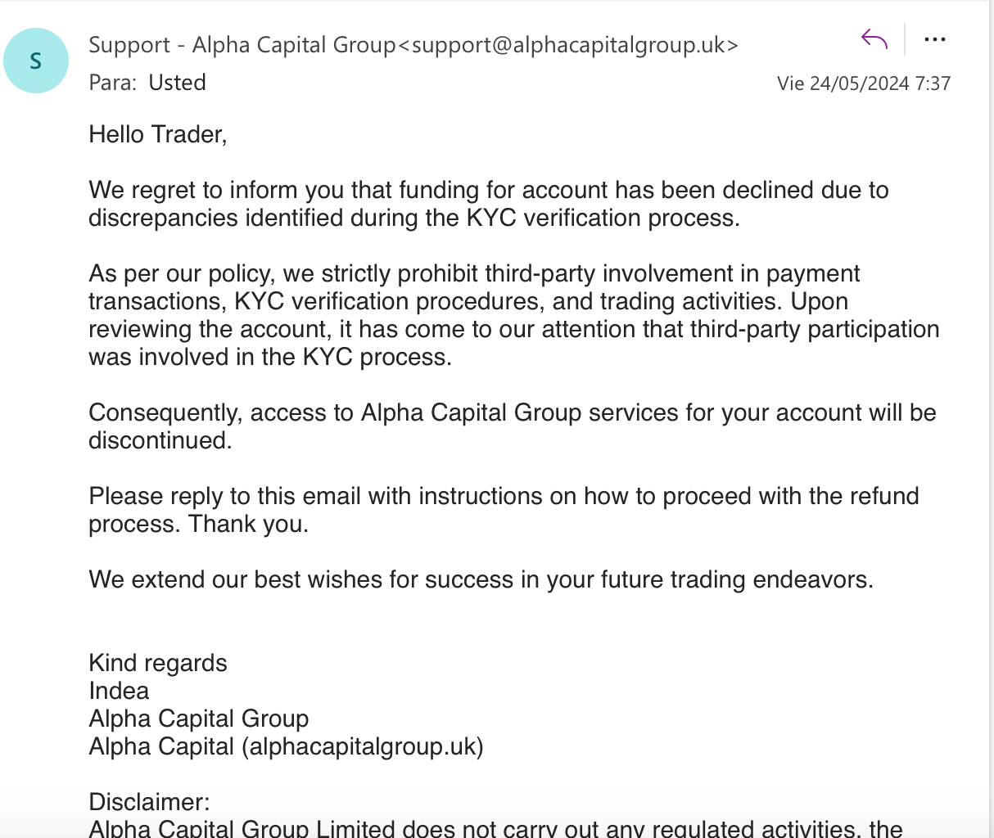
Task: Click the "Kind regards" closing line
Action: (x=157, y=663)
